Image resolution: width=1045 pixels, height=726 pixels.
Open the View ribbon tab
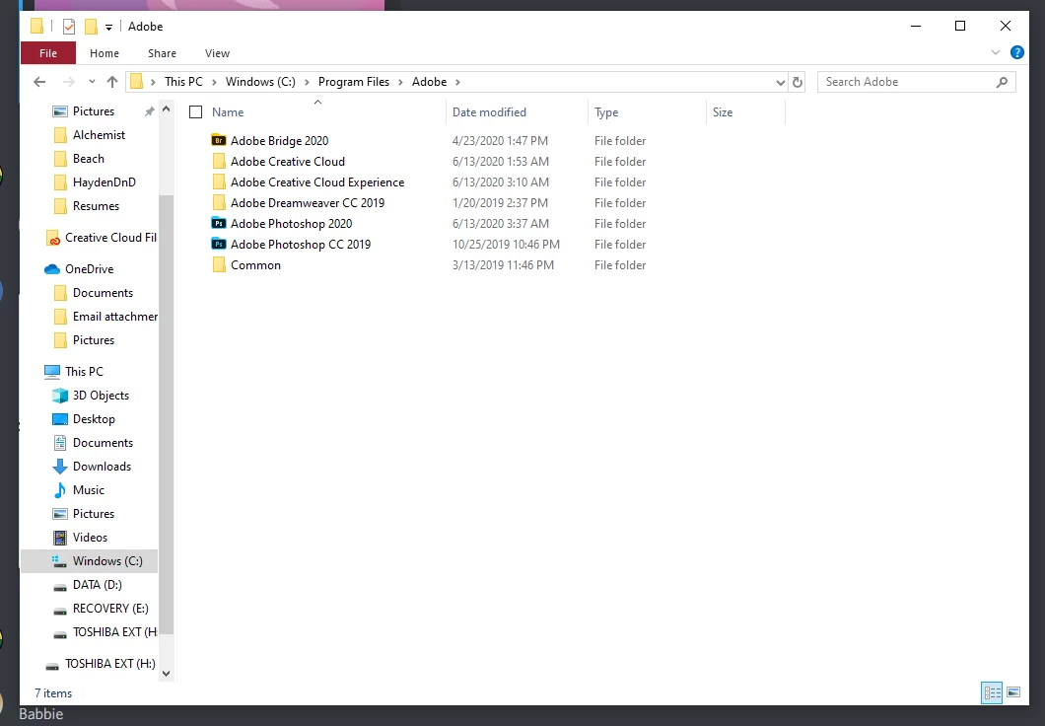(217, 53)
